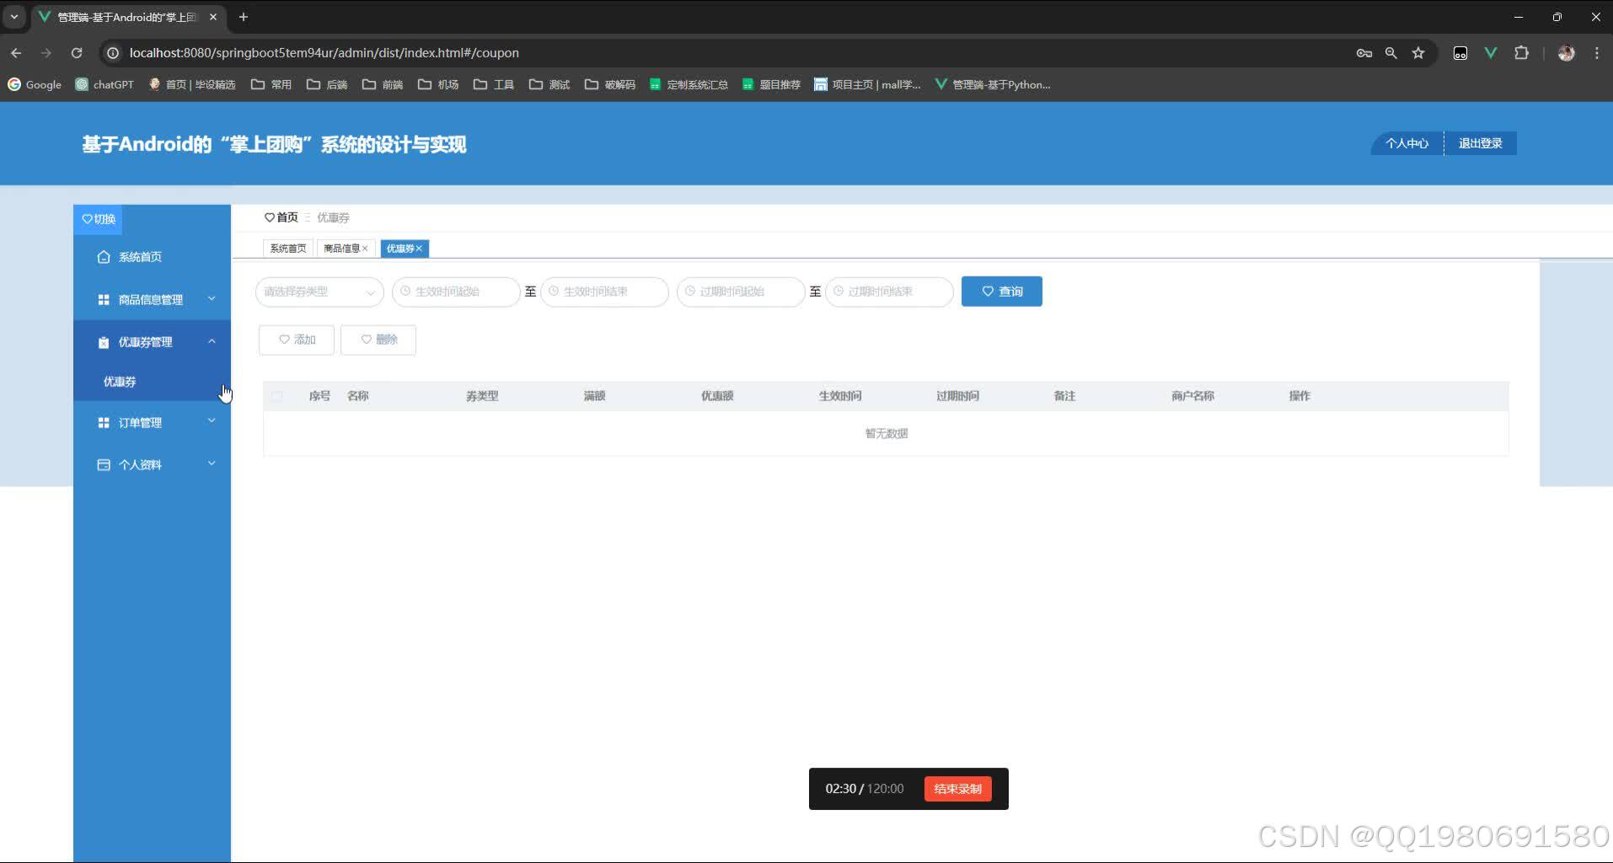Click the 切换 sidebar toggle

98,219
